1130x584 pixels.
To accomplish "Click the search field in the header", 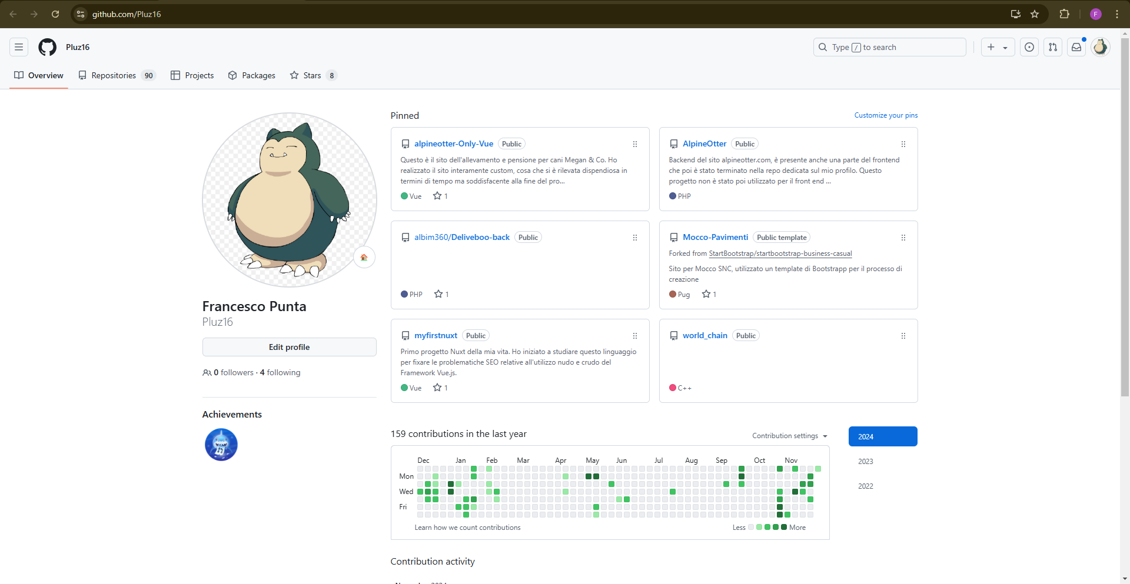I will click(x=889, y=47).
